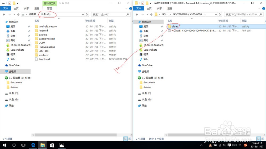The width and height of the screenshot is (266, 149).
Task: Open 文件 menu in left window
Action: tap(6, 8)
